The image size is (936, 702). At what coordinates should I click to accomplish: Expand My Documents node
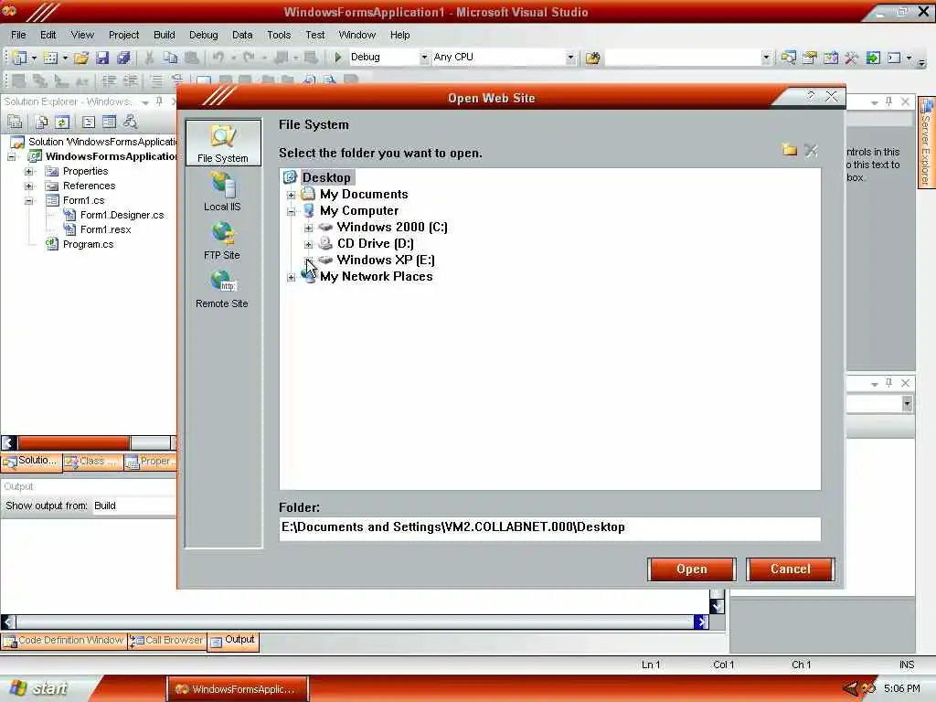[x=291, y=195]
